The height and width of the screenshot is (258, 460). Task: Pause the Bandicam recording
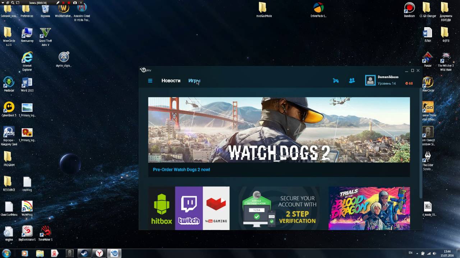[x=63, y=3]
